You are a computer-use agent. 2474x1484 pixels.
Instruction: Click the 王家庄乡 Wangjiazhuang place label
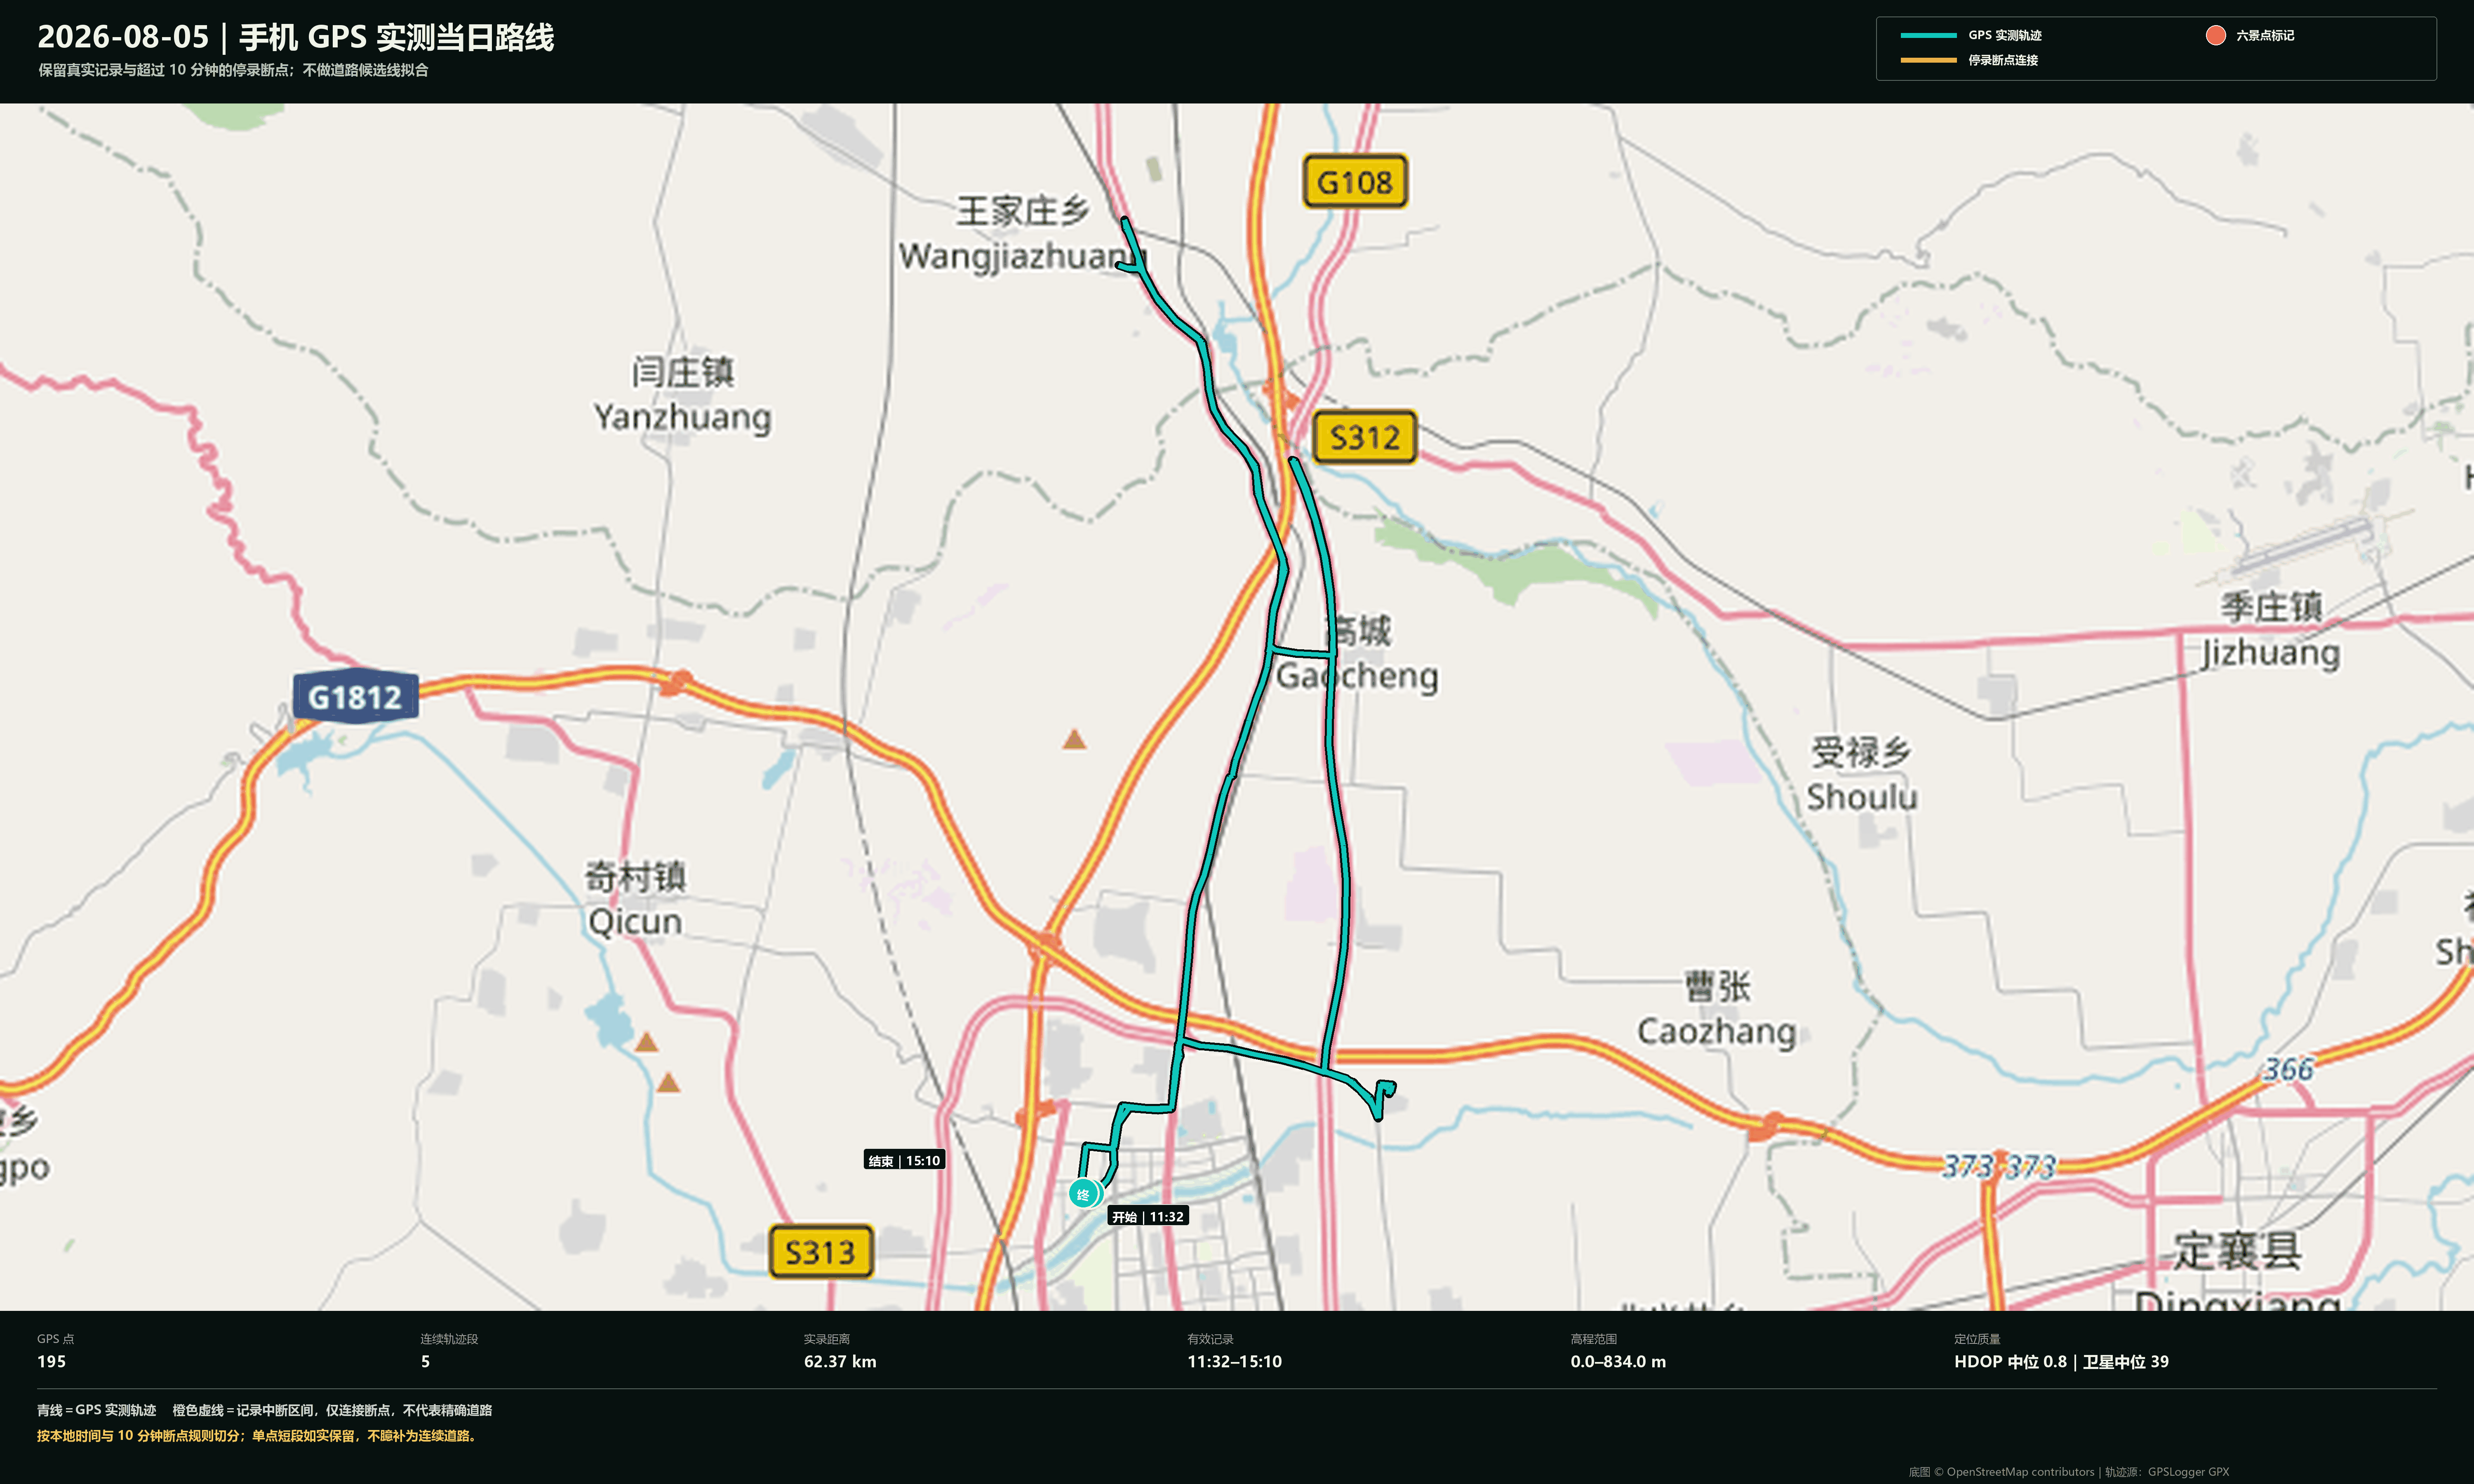click(1022, 233)
